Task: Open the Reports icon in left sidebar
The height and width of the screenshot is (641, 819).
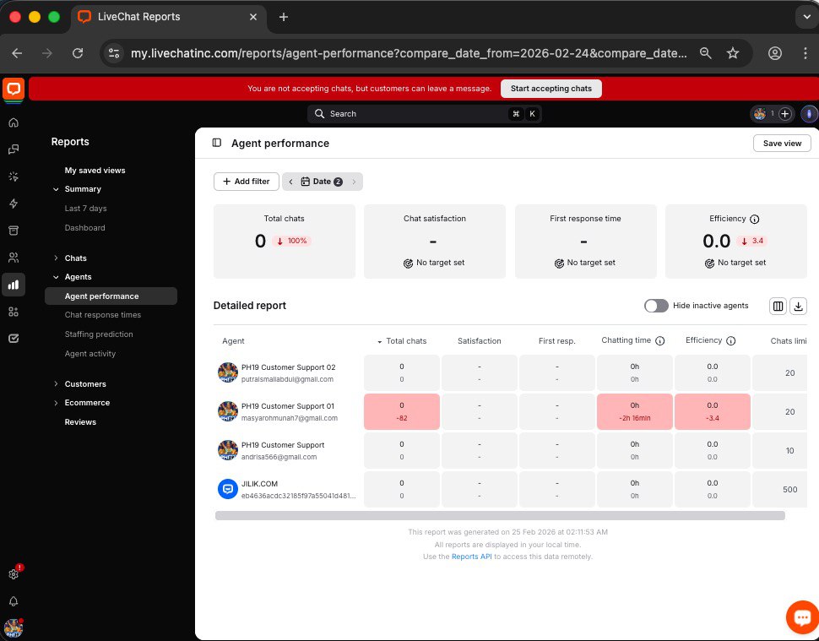Action: (14, 285)
